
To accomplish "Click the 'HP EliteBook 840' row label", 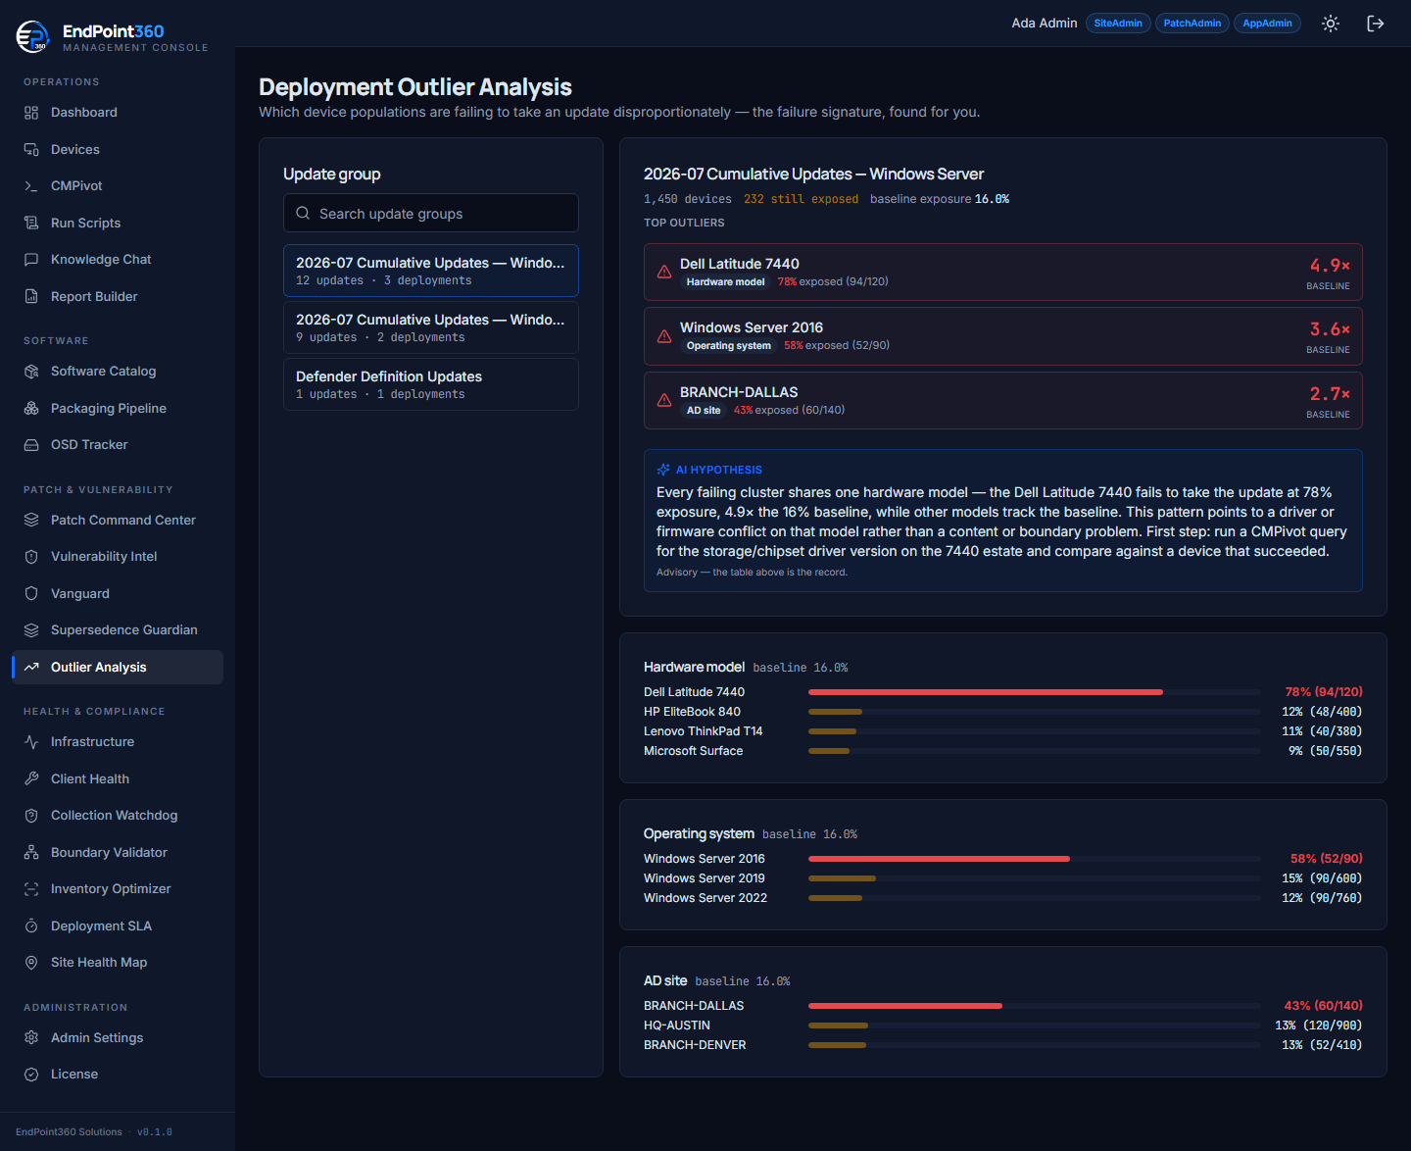I will tap(692, 712).
